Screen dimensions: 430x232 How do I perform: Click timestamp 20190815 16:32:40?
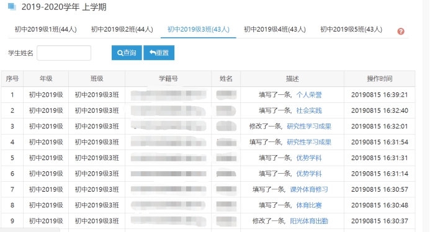pos(380,110)
